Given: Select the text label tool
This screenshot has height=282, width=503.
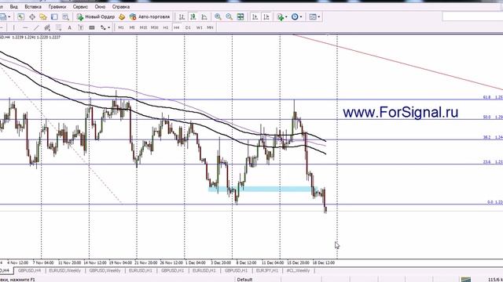Looking at the screenshot, I should tap(80, 28).
